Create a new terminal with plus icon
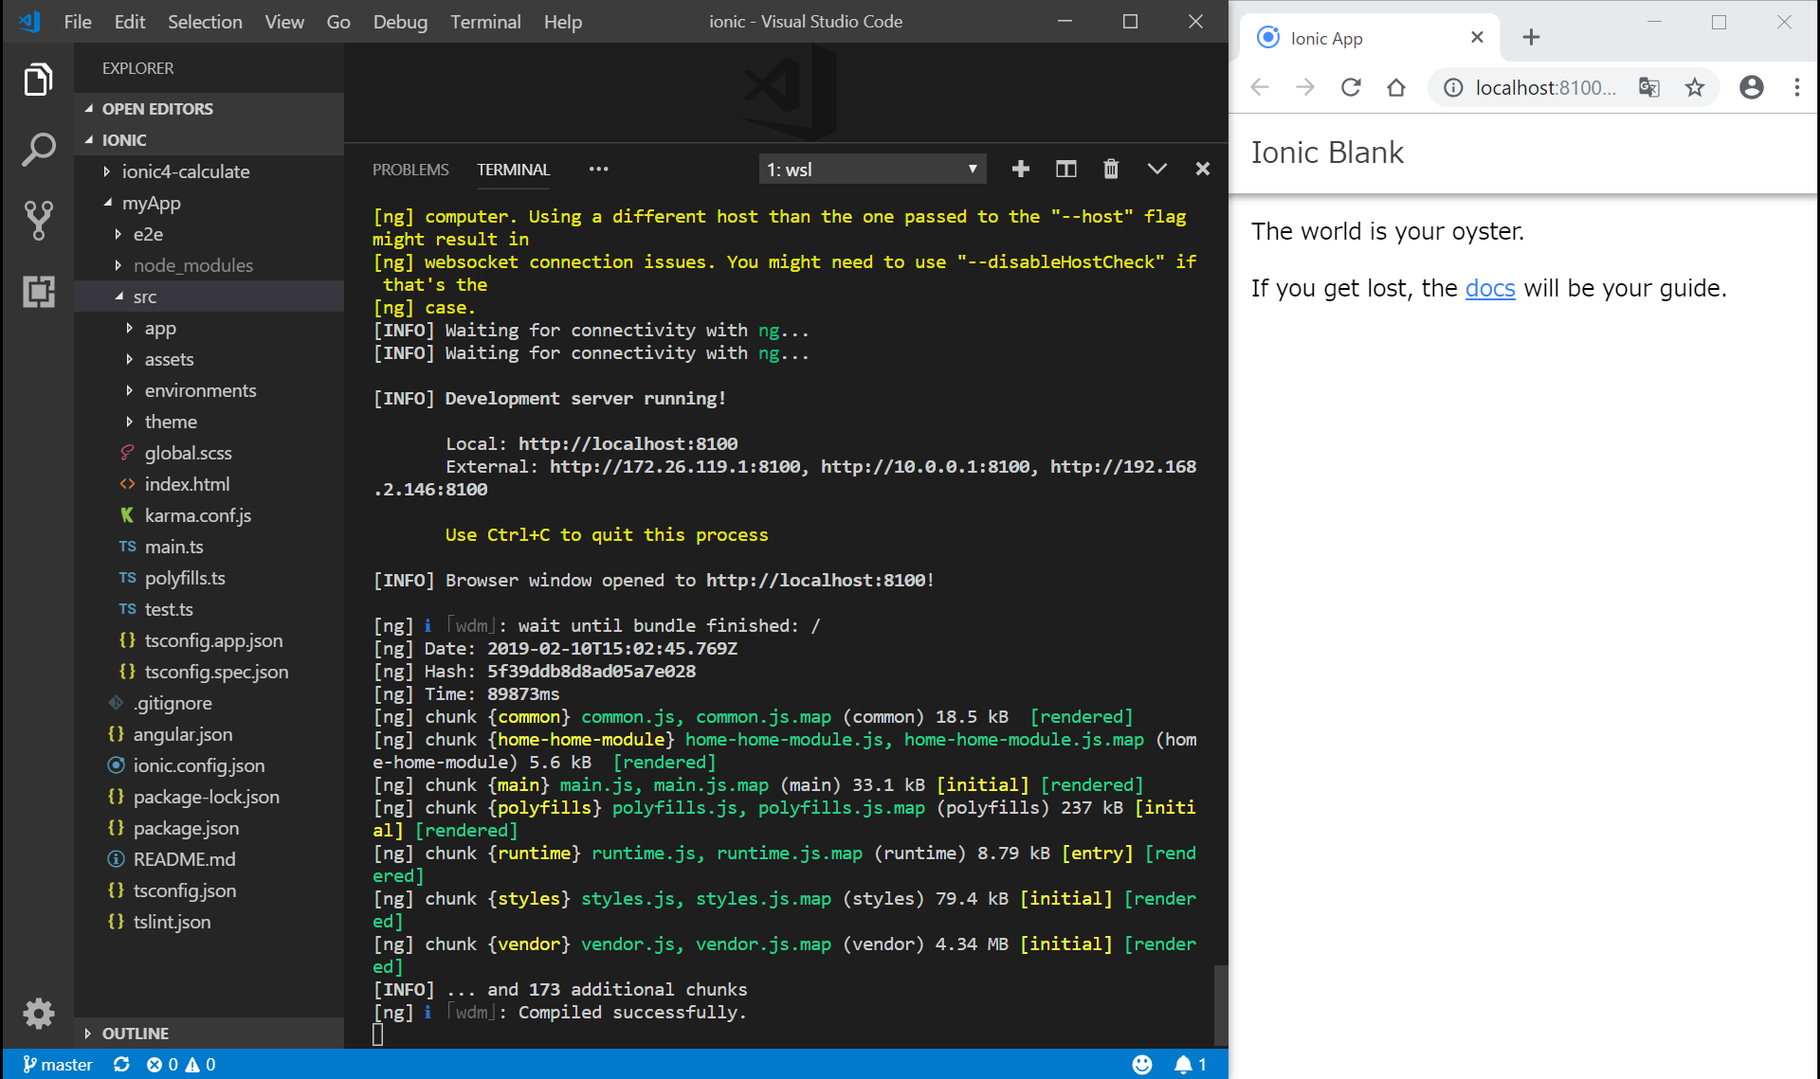This screenshot has width=1820, height=1079. tap(1020, 169)
